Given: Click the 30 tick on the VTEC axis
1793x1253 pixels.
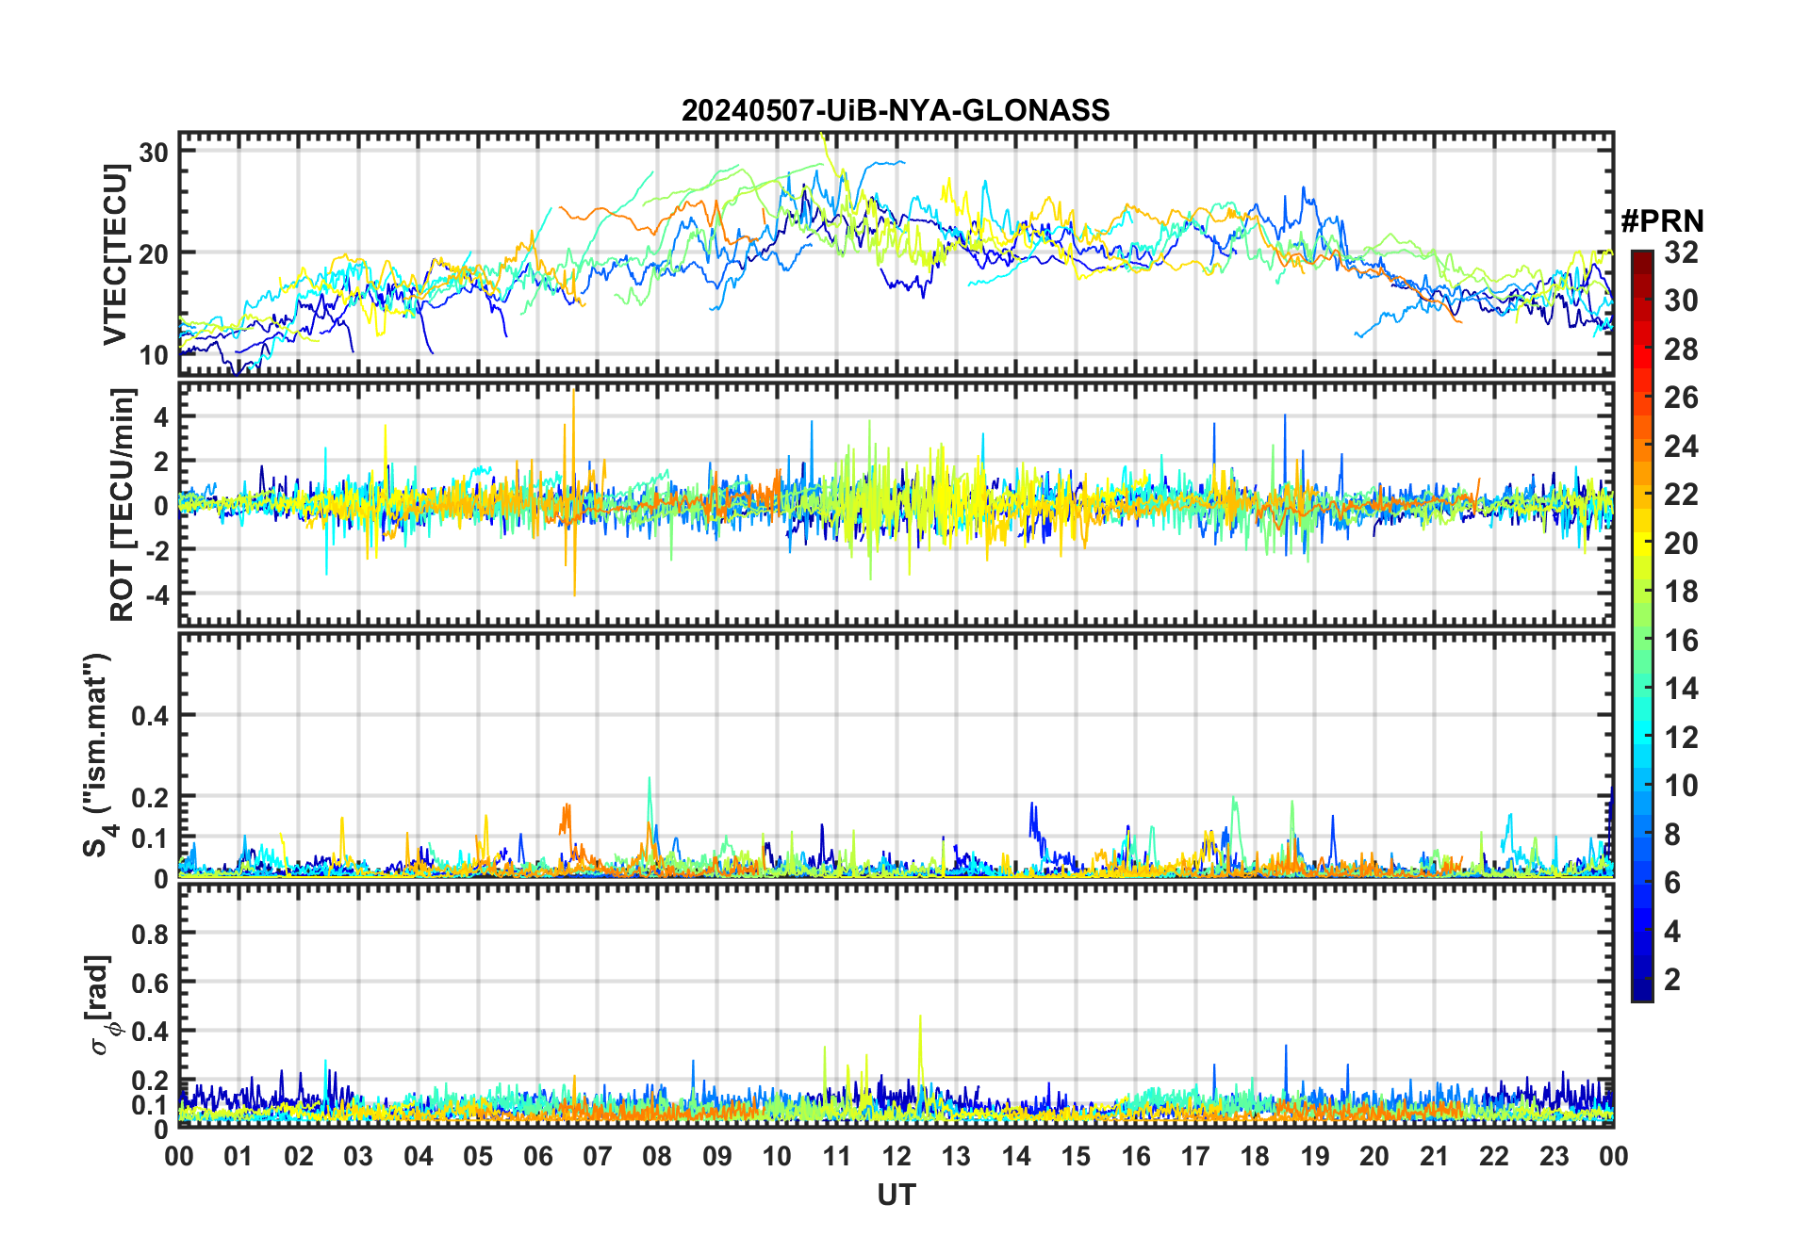Looking at the screenshot, I should coord(155,152).
